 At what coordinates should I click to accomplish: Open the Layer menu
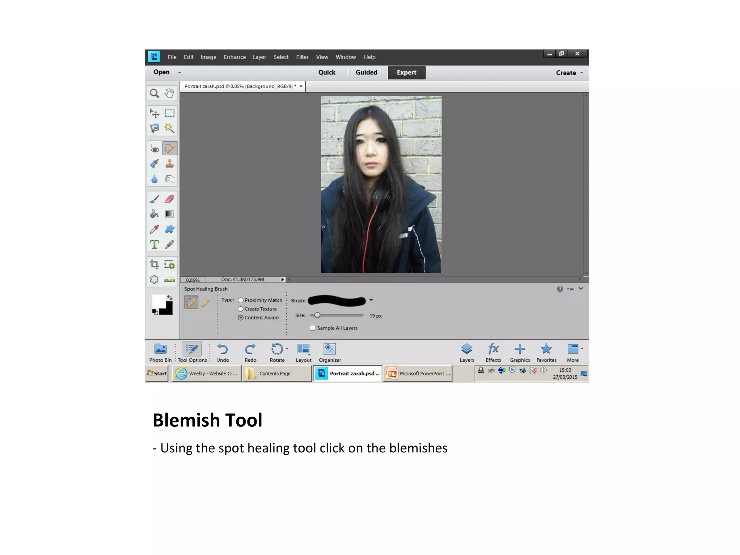259,57
